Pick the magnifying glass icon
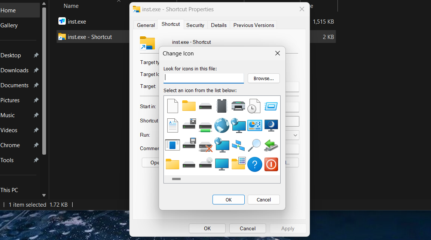Screen dimensions: 431x240 (x=254, y=145)
